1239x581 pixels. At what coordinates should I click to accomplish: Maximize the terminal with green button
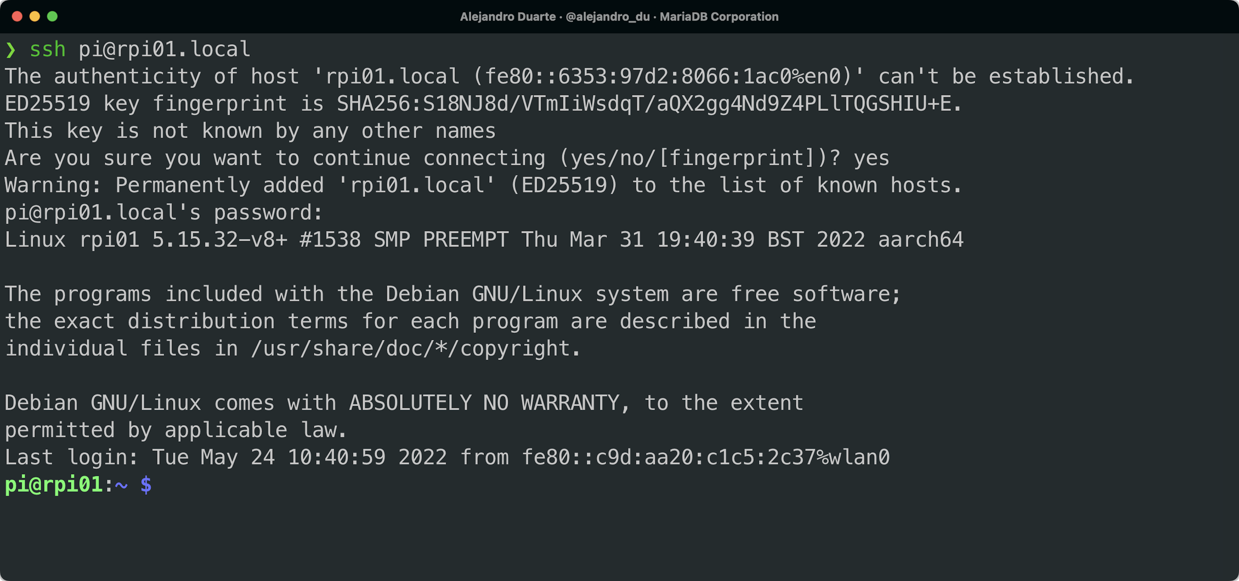click(52, 16)
